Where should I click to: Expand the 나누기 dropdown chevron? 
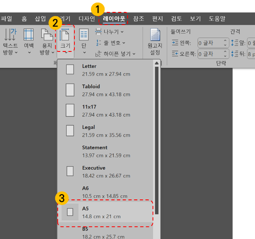coord(122,32)
